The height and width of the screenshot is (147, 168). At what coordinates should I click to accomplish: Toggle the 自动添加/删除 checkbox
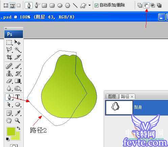tap(96, 5)
